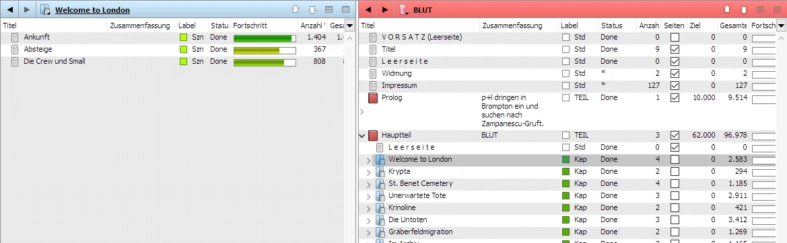Check Seiten checkbox for Krypta row
The image size is (787, 243).
pyautogui.click(x=675, y=171)
